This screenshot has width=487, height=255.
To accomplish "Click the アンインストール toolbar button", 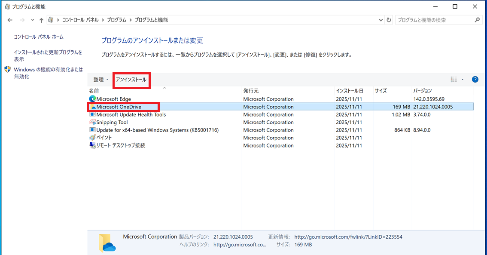I will (131, 80).
